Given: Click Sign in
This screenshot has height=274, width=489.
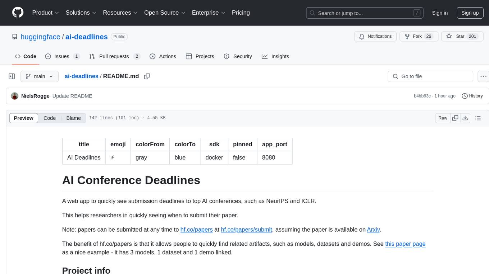Looking at the screenshot, I should [440, 13].
